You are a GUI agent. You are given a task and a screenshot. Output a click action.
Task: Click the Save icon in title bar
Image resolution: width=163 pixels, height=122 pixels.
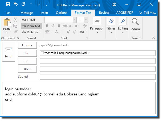[x=8, y=4]
